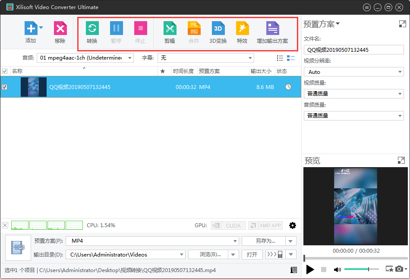Screen dimensions: 410x279
Task: Toggle AMD APP GPU acceleration
Action: click(x=265, y=225)
